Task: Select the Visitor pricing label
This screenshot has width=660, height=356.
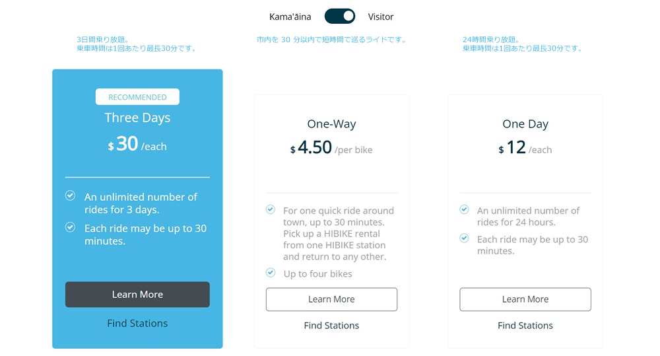Action: [x=381, y=17]
